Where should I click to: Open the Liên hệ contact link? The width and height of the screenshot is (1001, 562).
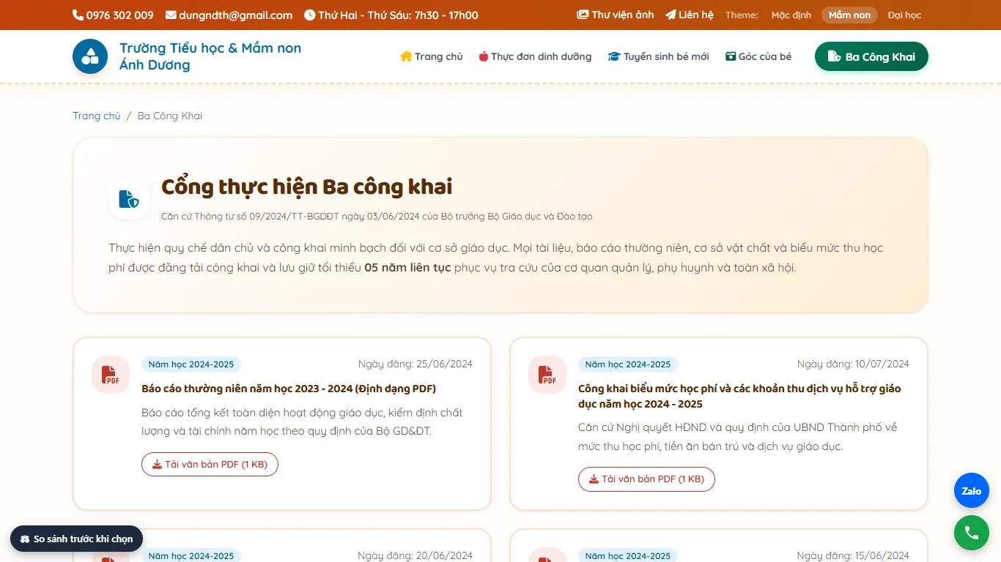tap(690, 15)
